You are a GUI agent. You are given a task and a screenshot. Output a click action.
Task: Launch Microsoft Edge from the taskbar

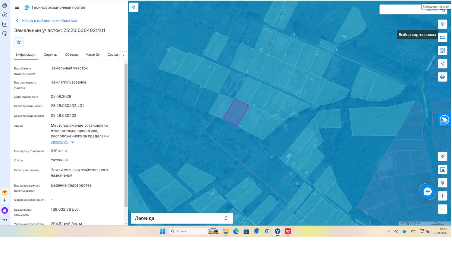tap(236, 231)
